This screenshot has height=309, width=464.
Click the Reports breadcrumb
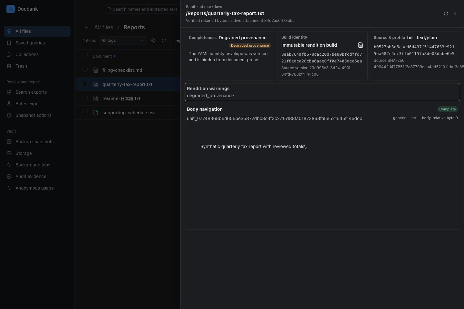(x=134, y=27)
